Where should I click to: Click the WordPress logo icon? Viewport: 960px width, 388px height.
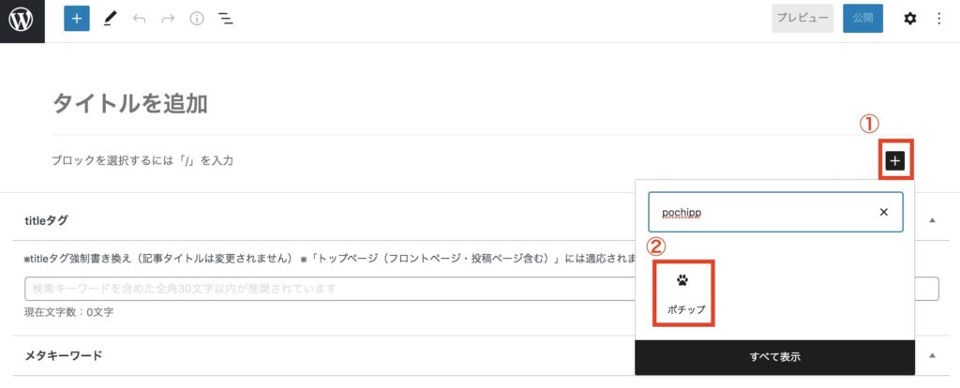pos(22,21)
